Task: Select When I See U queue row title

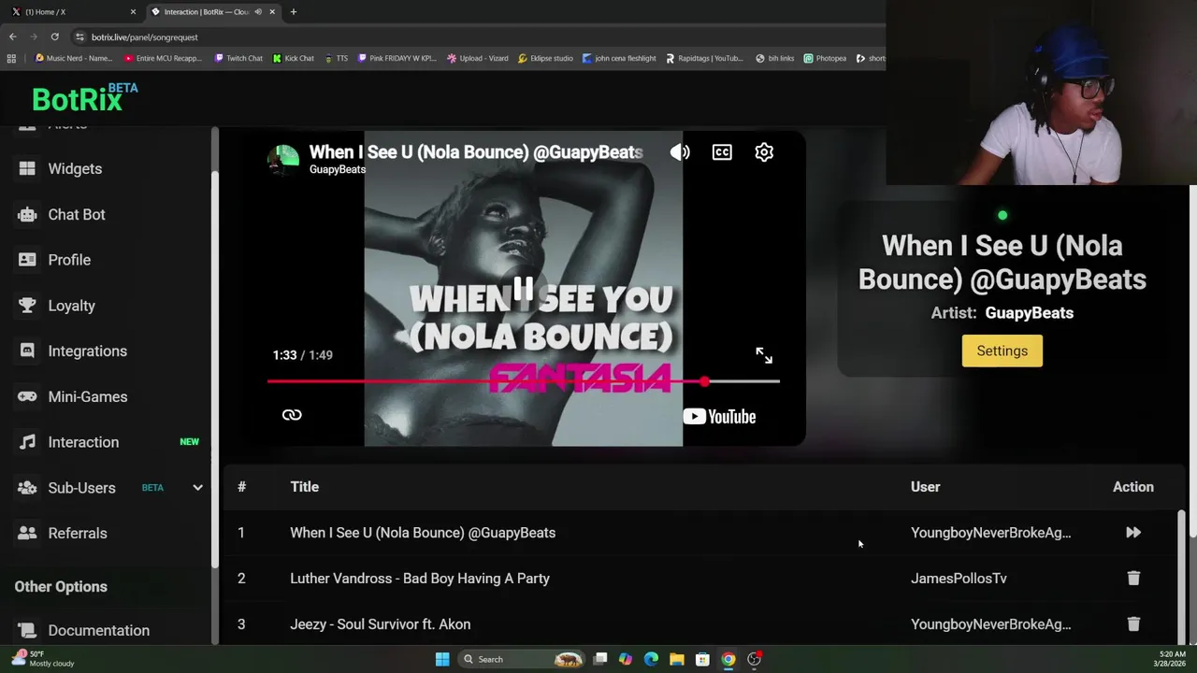Action: pyautogui.click(x=423, y=533)
